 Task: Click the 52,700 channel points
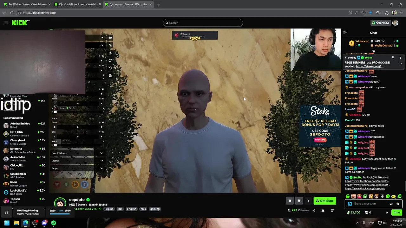coord(353,212)
